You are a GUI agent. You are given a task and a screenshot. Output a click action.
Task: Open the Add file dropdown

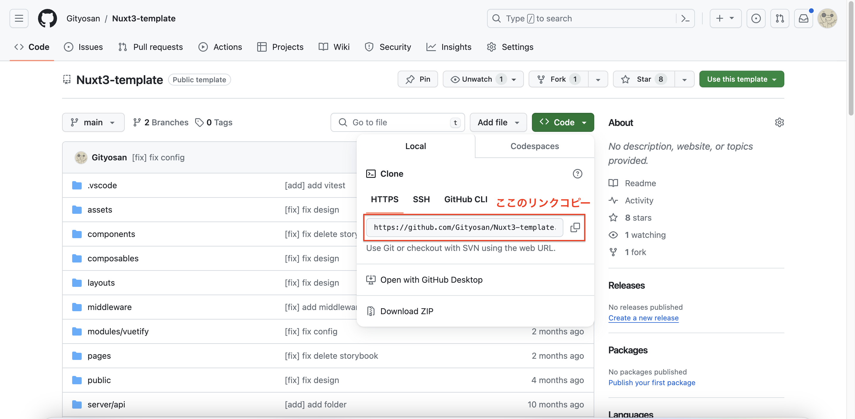coord(498,122)
